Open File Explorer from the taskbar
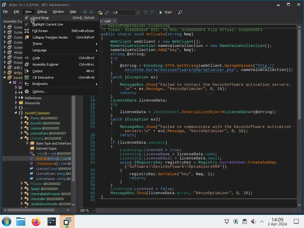 tap(21, 221)
